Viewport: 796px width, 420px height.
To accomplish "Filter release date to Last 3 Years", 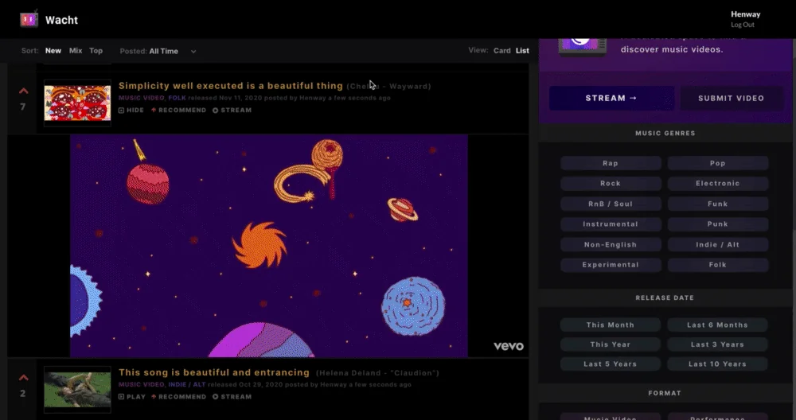I will click(x=717, y=344).
